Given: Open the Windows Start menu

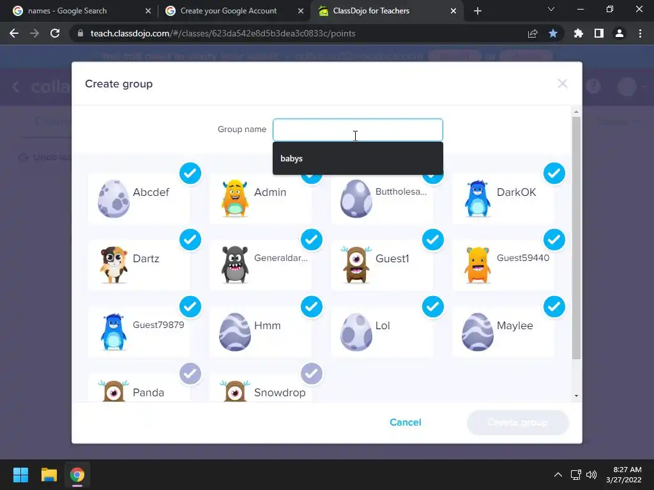Looking at the screenshot, I should (20, 475).
